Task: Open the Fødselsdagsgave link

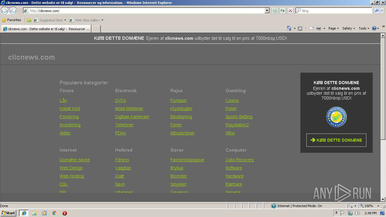Action: [x=187, y=160]
